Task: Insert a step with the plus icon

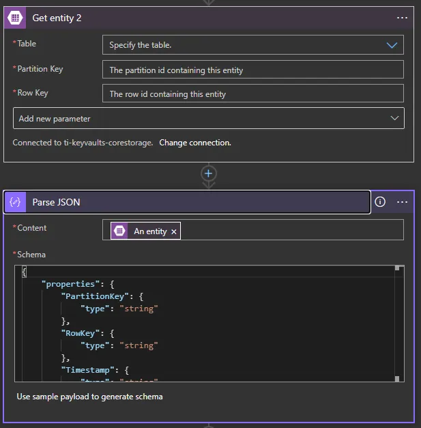Action: [x=209, y=173]
